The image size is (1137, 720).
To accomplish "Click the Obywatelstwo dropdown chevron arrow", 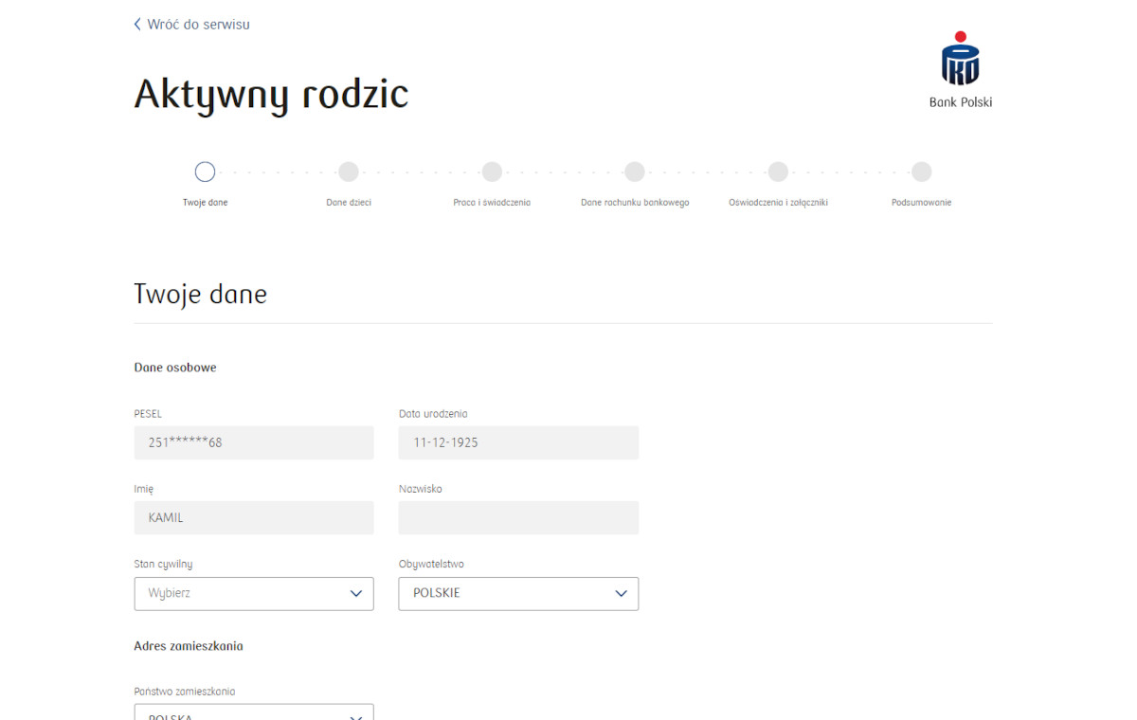I will 622,593.
